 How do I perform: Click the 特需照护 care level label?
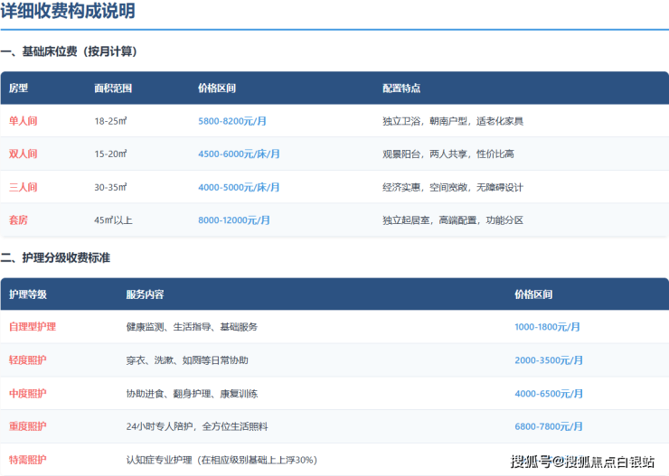coord(28,460)
